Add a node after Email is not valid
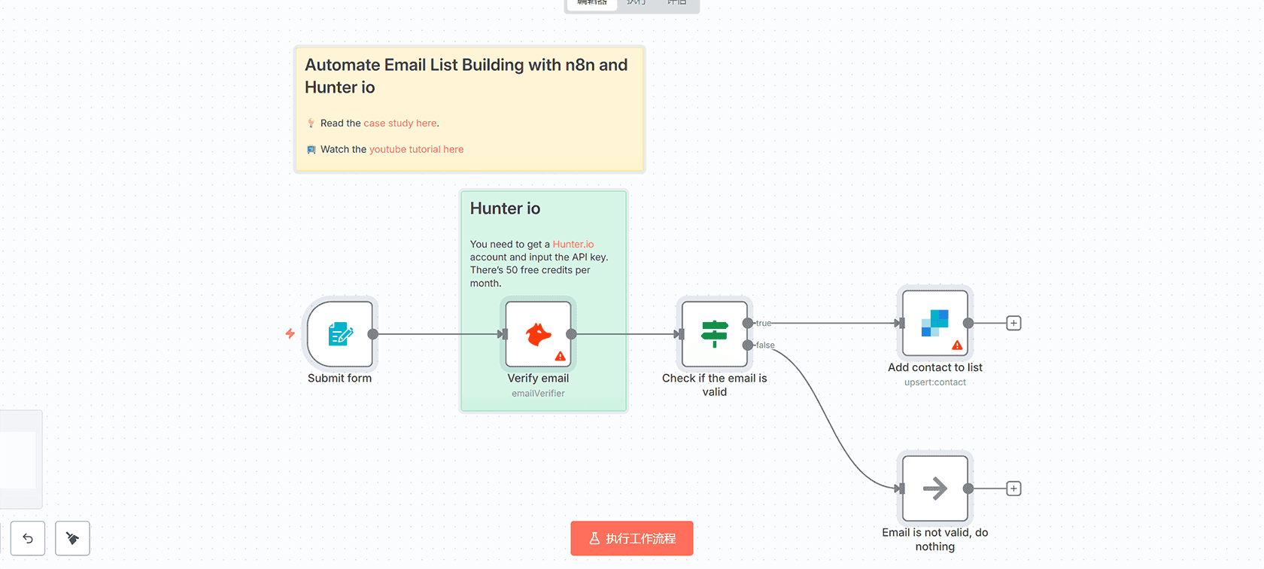 pyautogui.click(x=1013, y=488)
